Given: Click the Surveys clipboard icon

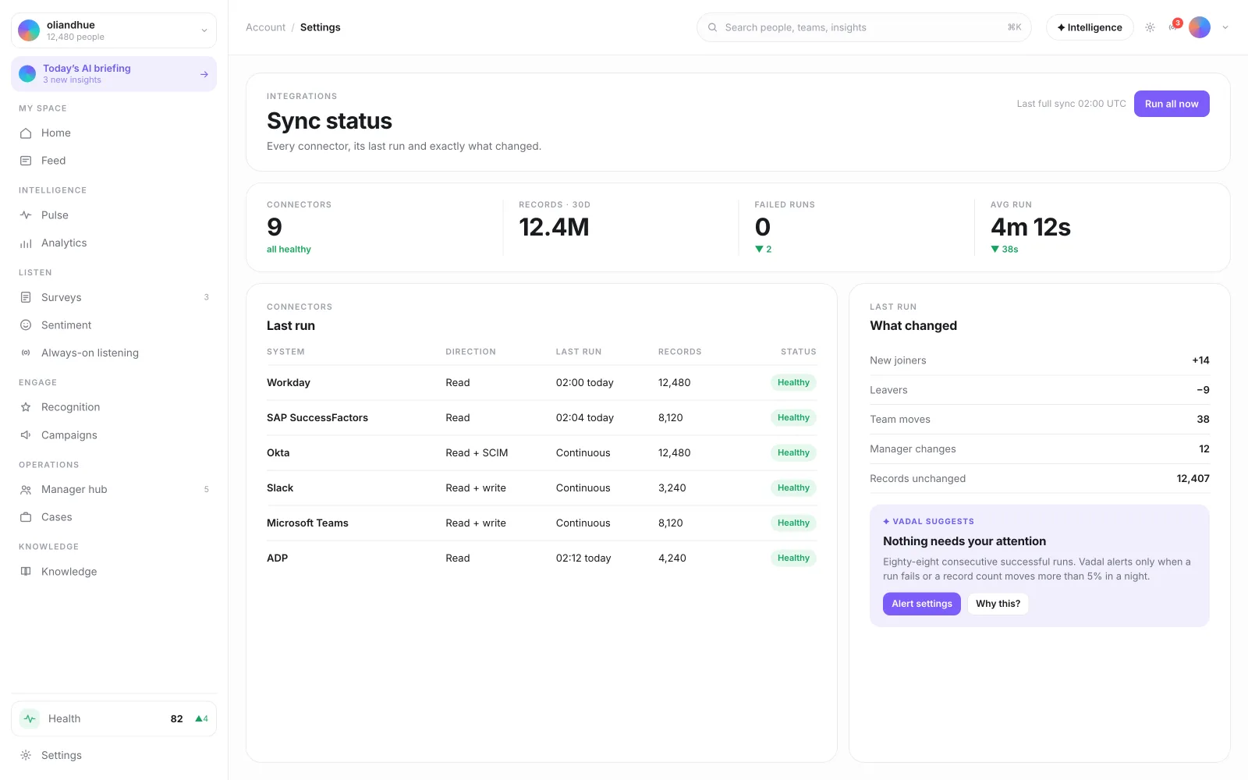Looking at the screenshot, I should point(26,298).
